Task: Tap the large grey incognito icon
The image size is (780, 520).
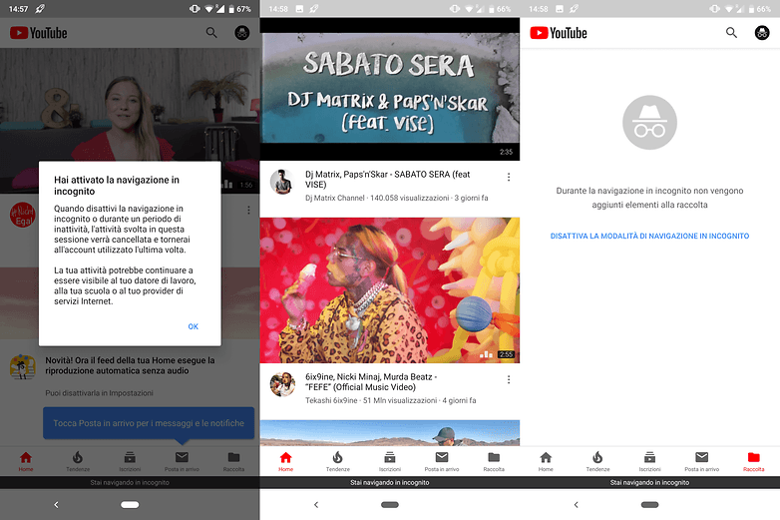Action: click(x=649, y=123)
